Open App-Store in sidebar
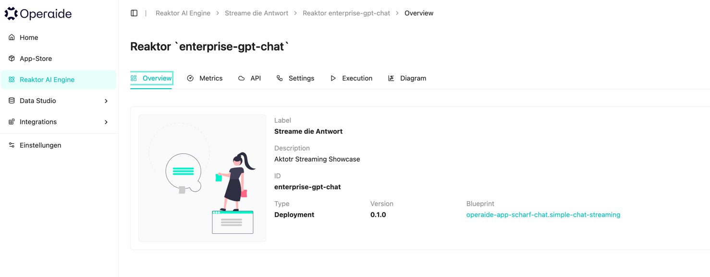This screenshot has width=710, height=277. tap(59, 58)
